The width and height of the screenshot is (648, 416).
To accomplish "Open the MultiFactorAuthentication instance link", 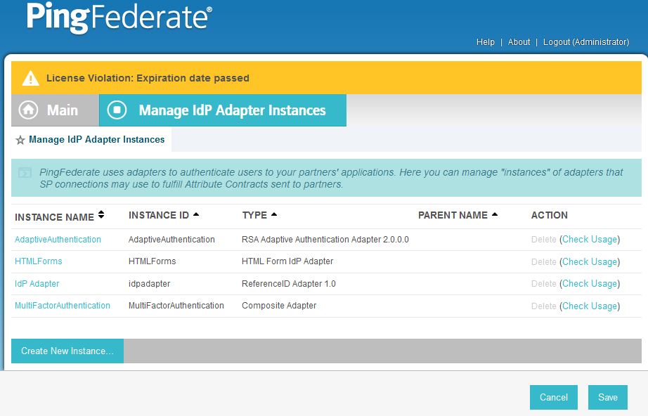I will click(x=63, y=306).
